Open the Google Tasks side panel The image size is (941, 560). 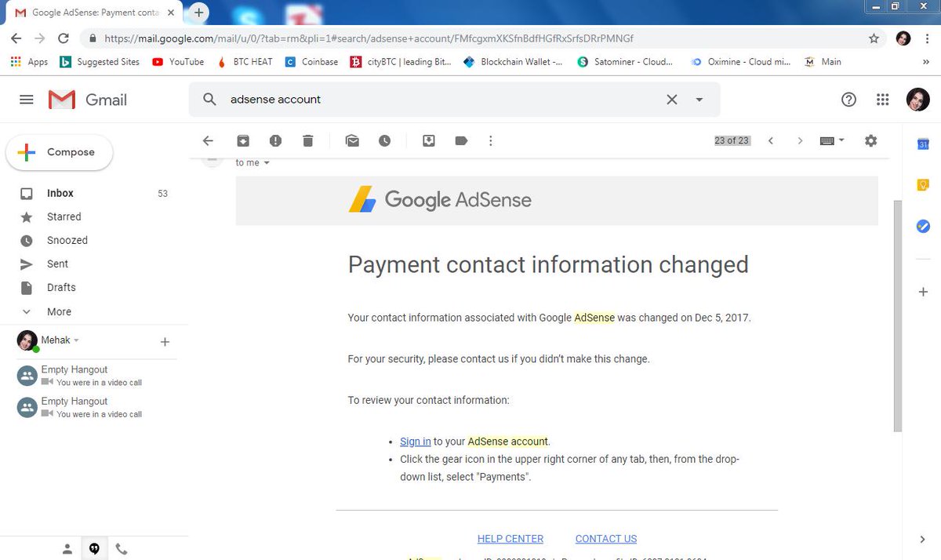[x=923, y=226]
